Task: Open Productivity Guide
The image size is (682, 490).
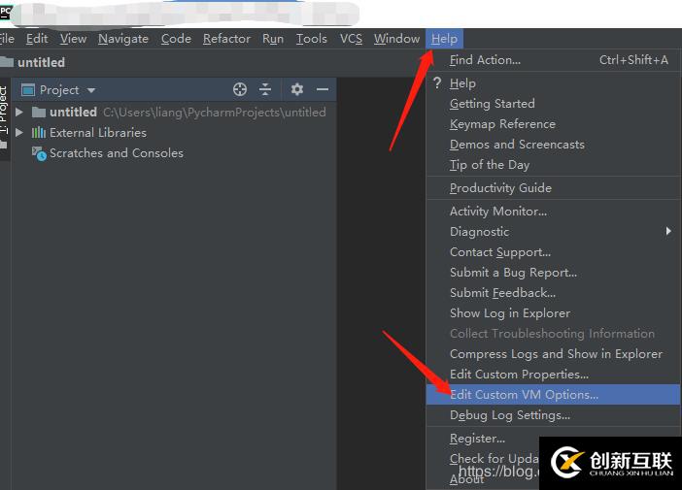Action: coord(553,187)
